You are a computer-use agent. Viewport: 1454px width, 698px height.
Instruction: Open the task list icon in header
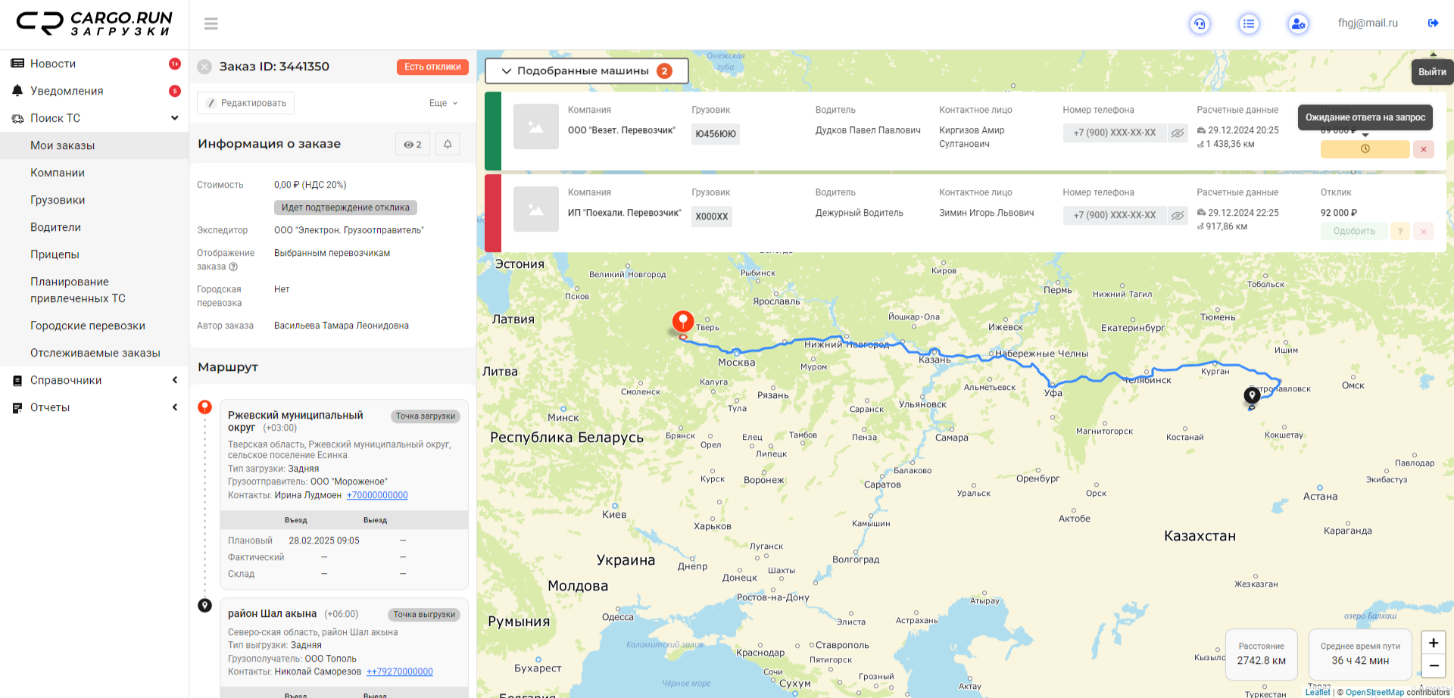click(1249, 23)
